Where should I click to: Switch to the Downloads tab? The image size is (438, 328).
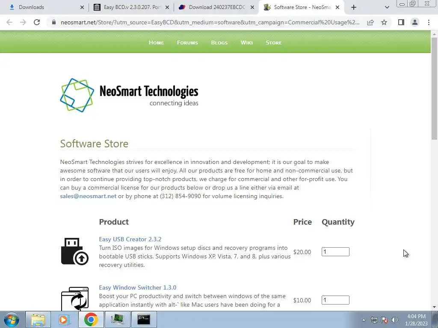tap(44, 7)
